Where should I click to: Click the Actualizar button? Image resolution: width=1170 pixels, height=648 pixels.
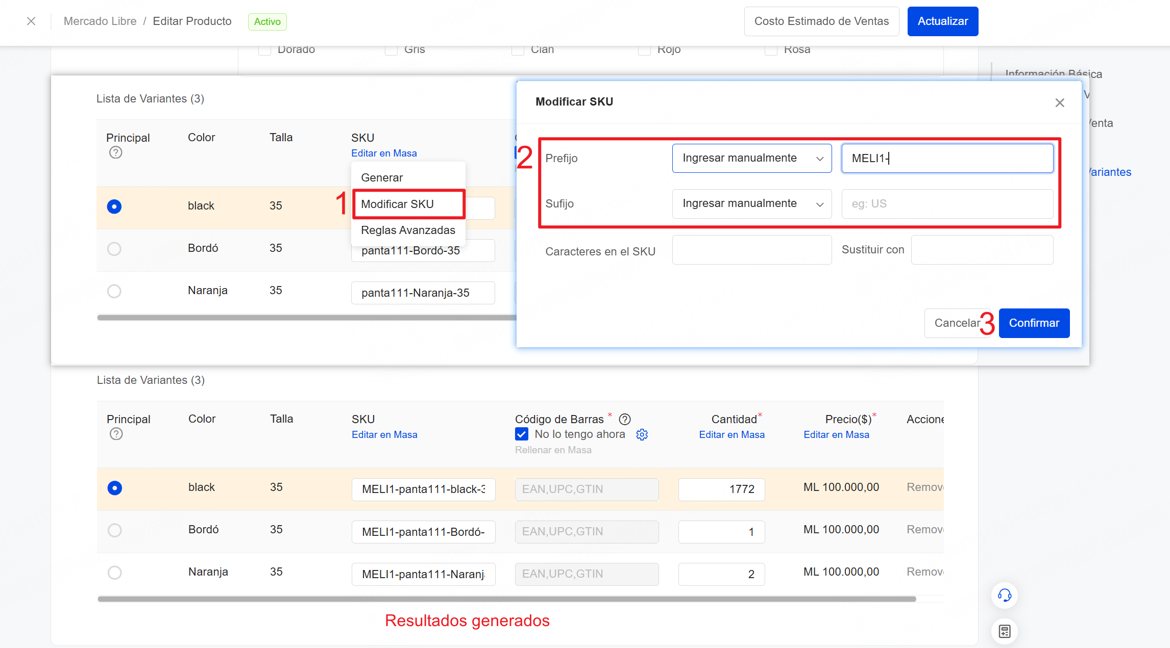tap(943, 21)
